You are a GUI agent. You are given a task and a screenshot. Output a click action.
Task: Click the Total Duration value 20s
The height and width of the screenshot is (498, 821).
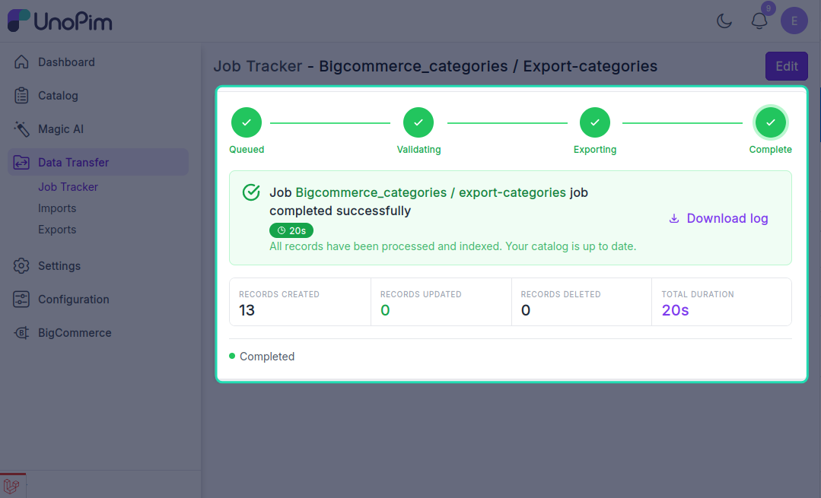pyautogui.click(x=675, y=310)
